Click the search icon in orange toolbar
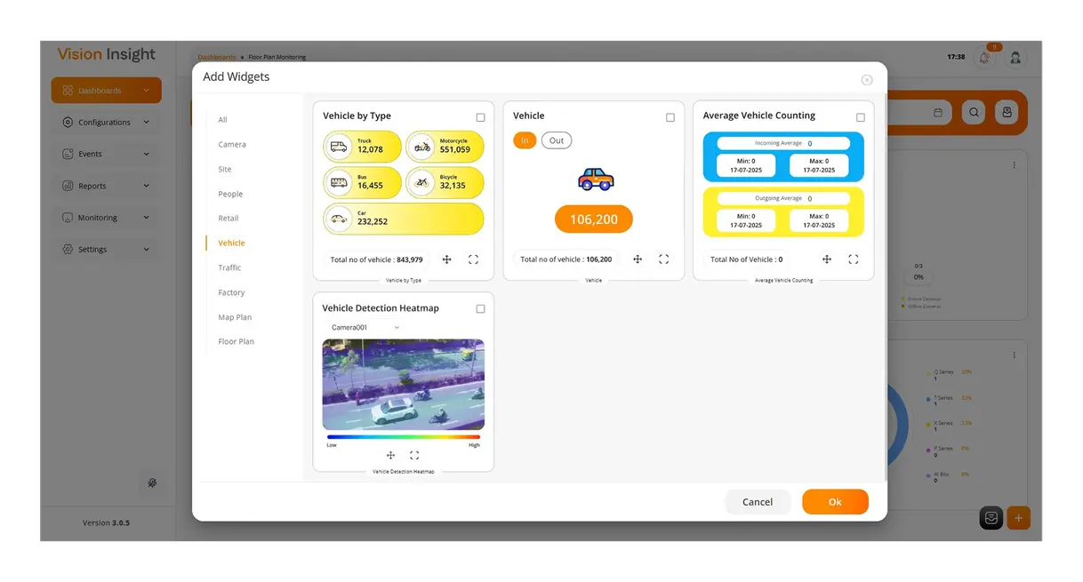1083x582 pixels. tap(975, 113)
